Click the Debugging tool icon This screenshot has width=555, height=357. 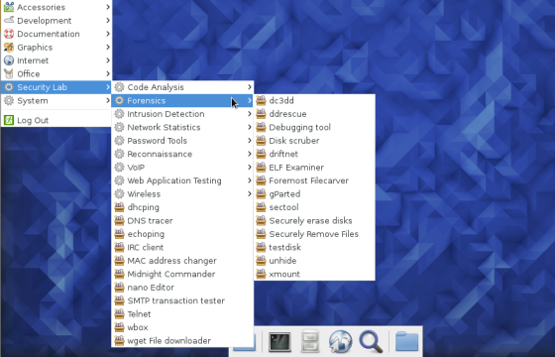pyautogui.click(x=261, y=127)
